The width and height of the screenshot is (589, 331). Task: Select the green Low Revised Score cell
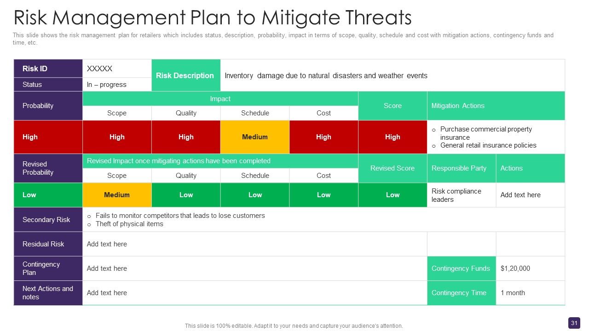coord(393,195)
